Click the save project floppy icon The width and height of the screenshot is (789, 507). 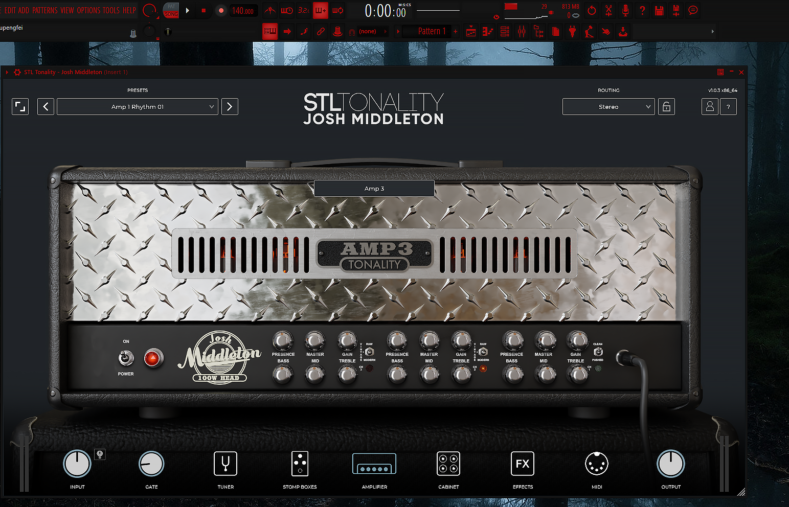click(x=659, y=10)
